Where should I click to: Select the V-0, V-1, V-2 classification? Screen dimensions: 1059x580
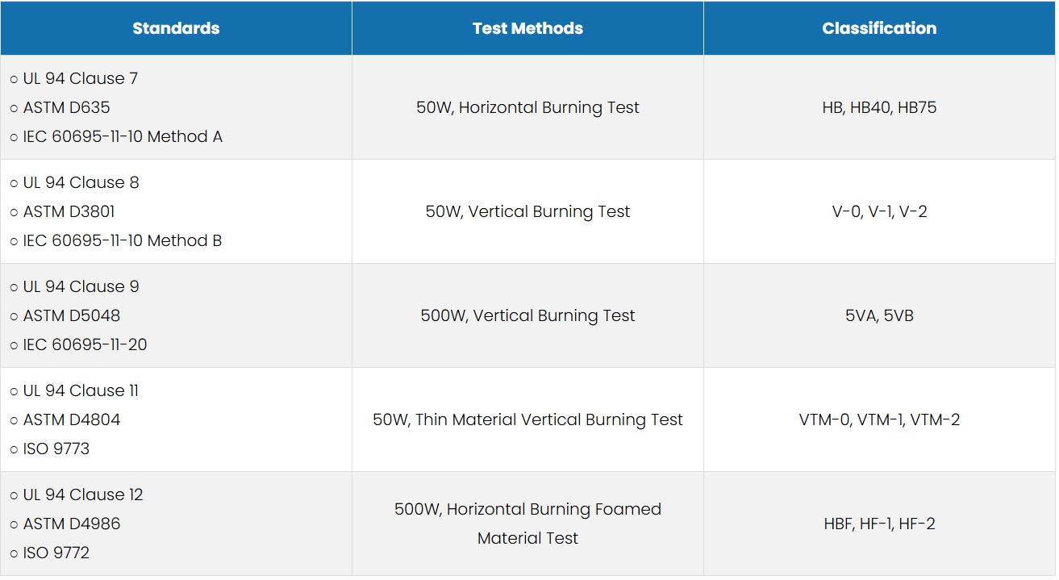(x=879, y=211)
